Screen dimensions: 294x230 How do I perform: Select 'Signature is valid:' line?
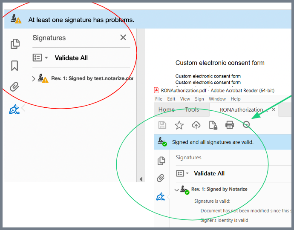click(212, 201)
